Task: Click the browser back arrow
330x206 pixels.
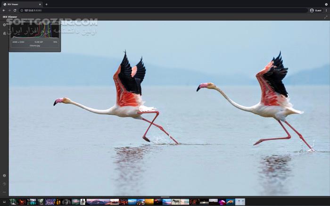Action: pyautogui.click(x=4, y=10)
